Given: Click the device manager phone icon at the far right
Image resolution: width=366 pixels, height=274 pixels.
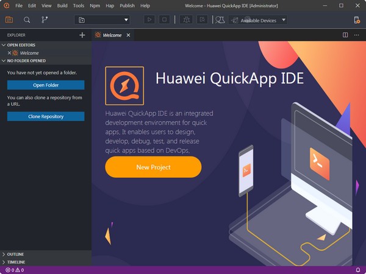Looking at the screenshot, I should point(356,20).
